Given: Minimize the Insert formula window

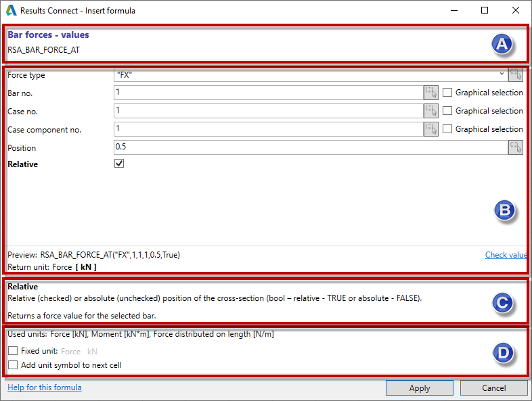Looking at the screenshot, I should (x=454, y=10).
